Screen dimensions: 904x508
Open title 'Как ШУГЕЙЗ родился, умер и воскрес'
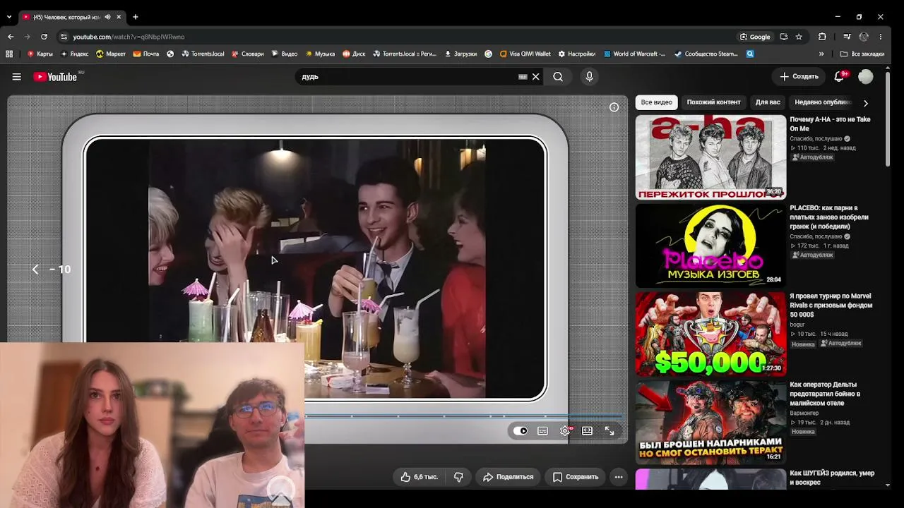click(x=832, y=478)
